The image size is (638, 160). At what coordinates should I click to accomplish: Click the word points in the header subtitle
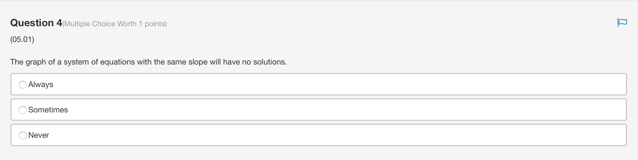click(155, 24)
